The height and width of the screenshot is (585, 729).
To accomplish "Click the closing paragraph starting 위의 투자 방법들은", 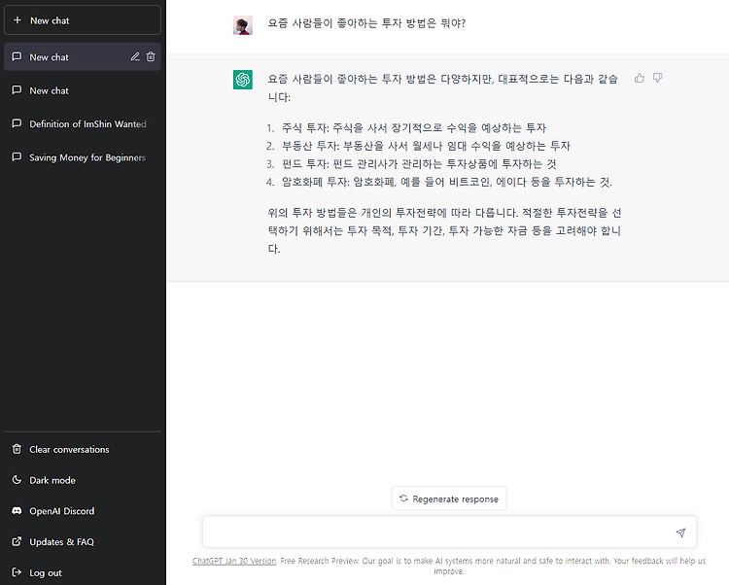I will (x=444, y=231).
